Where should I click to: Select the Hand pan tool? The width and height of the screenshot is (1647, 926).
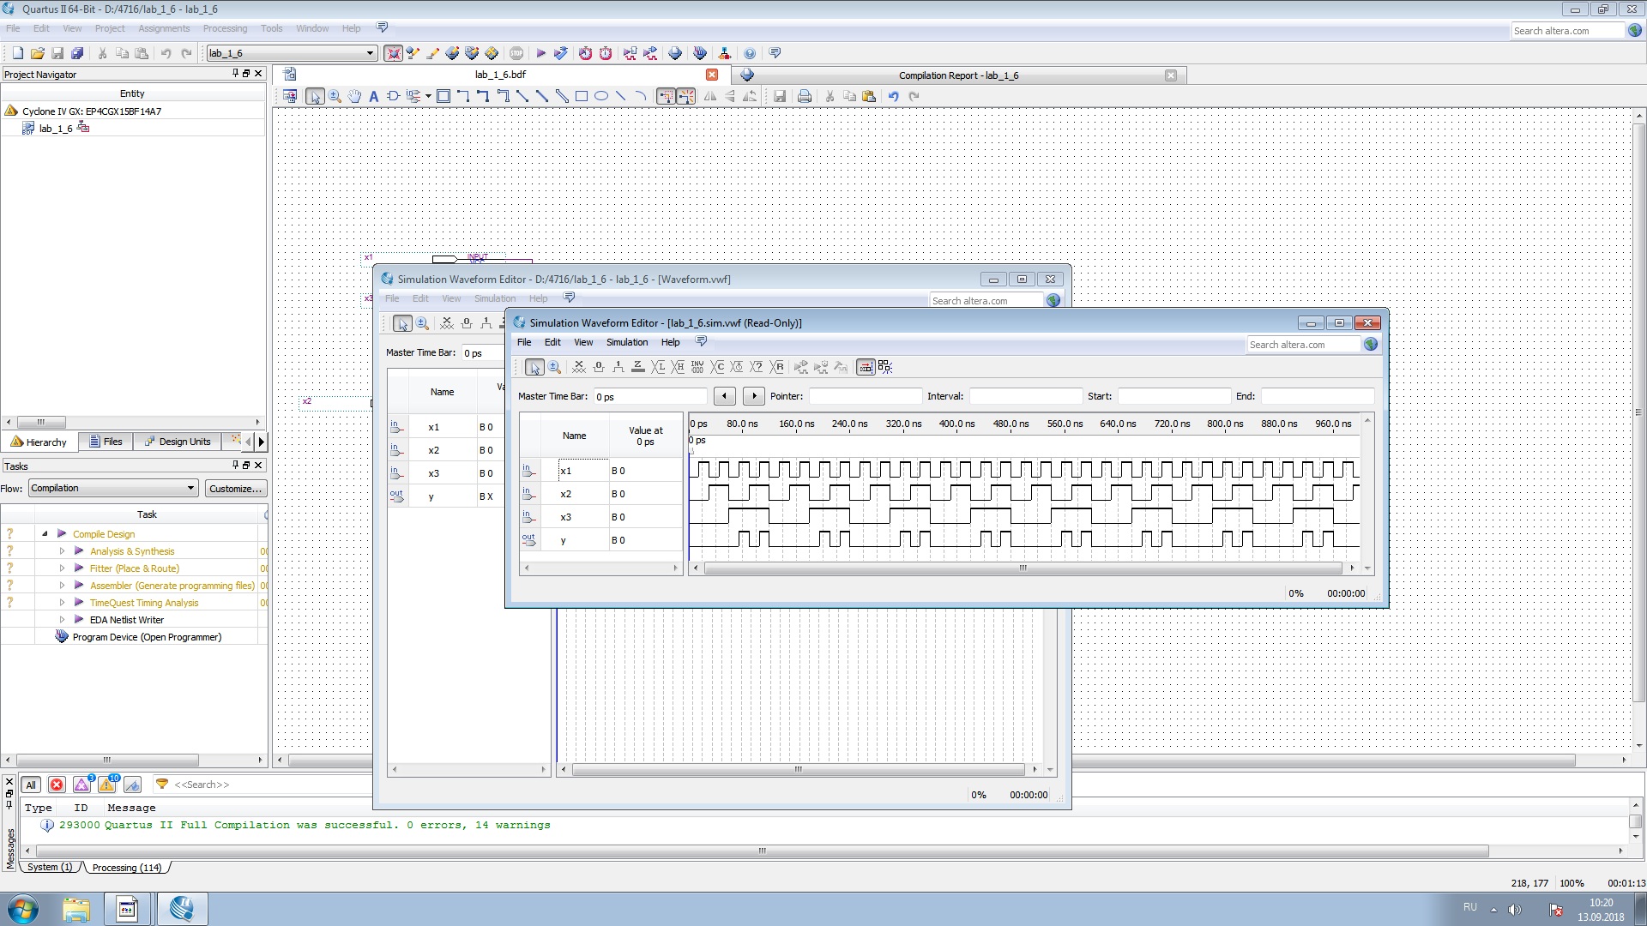pyautogui.click(x=354, y=96)
